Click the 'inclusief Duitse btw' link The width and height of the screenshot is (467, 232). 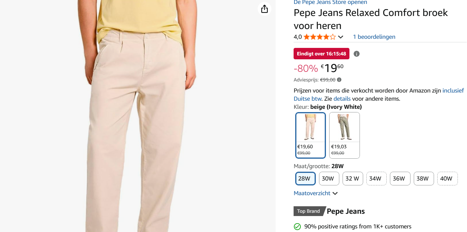453,91
